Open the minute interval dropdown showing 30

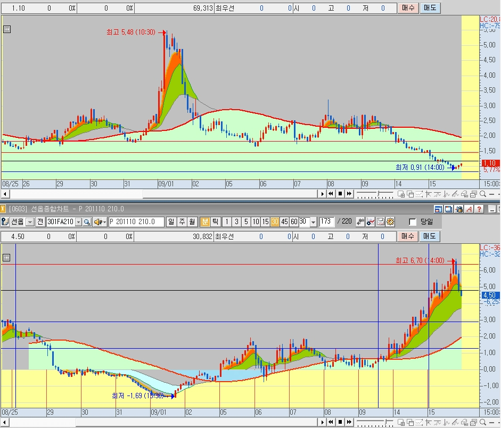click(313, 221)
